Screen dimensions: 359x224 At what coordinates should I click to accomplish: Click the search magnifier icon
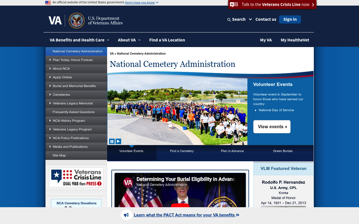click(x=229, y=20)
